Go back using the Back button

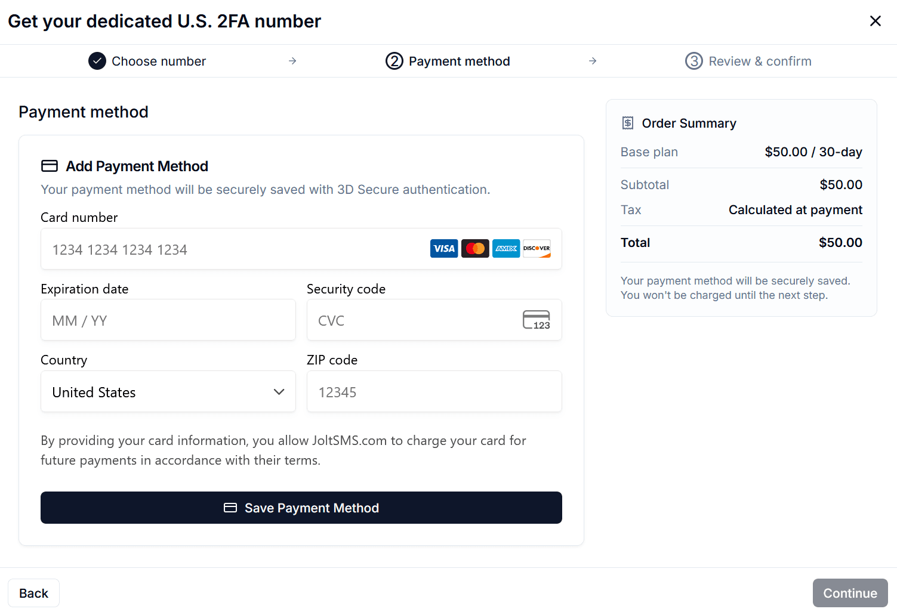tap(33, 593)
